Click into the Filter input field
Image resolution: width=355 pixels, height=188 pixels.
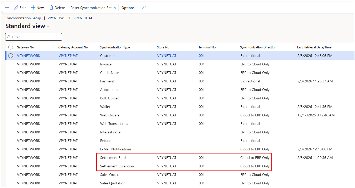(34, 37)
